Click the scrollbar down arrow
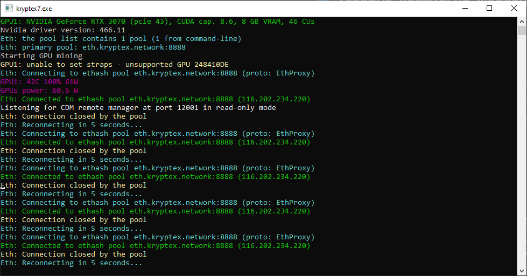 point(522,271)
